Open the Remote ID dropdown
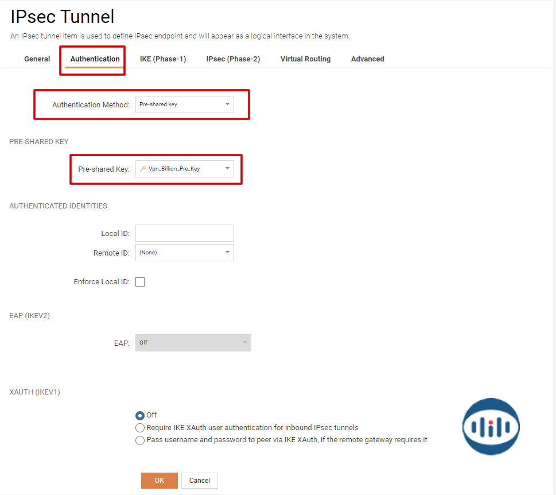Viewport: 556px width, 495px height. tap(184, 253)
